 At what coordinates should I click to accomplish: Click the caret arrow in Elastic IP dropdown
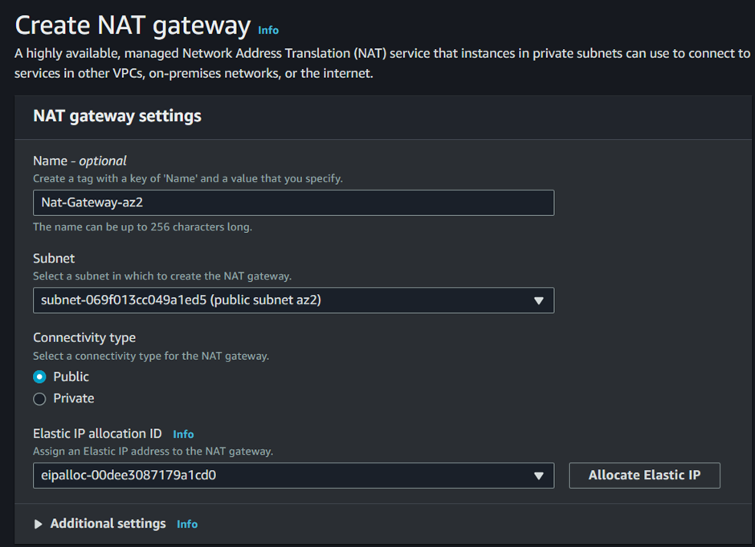coord(538,476)
